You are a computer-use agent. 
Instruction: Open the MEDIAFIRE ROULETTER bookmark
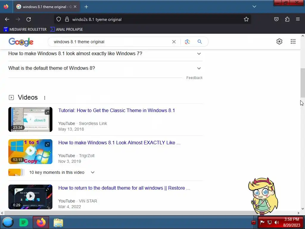25,30
